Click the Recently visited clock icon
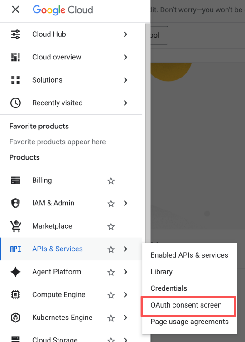Image resolution: width=245 pixels, height=342 pixels. click(x=15, y=103)
